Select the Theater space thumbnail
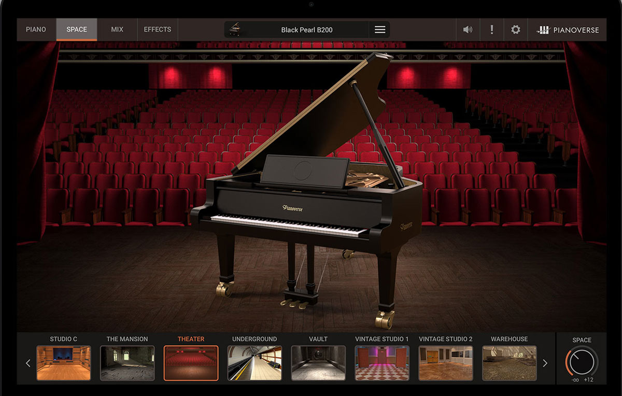The width and height of the screenshot is (622, 396). [191, 363]
